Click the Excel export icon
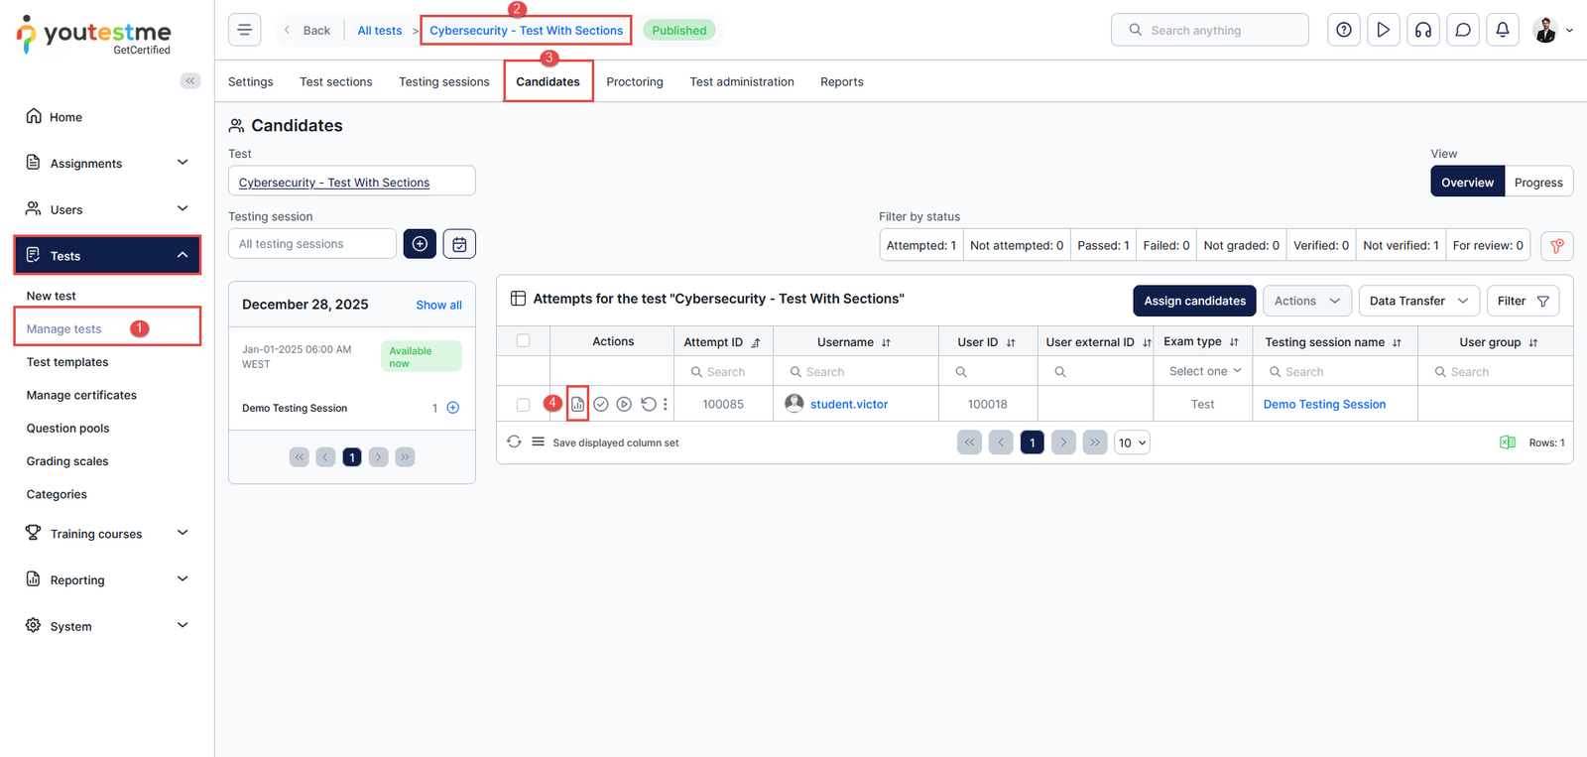 (x=1507, y=442)
